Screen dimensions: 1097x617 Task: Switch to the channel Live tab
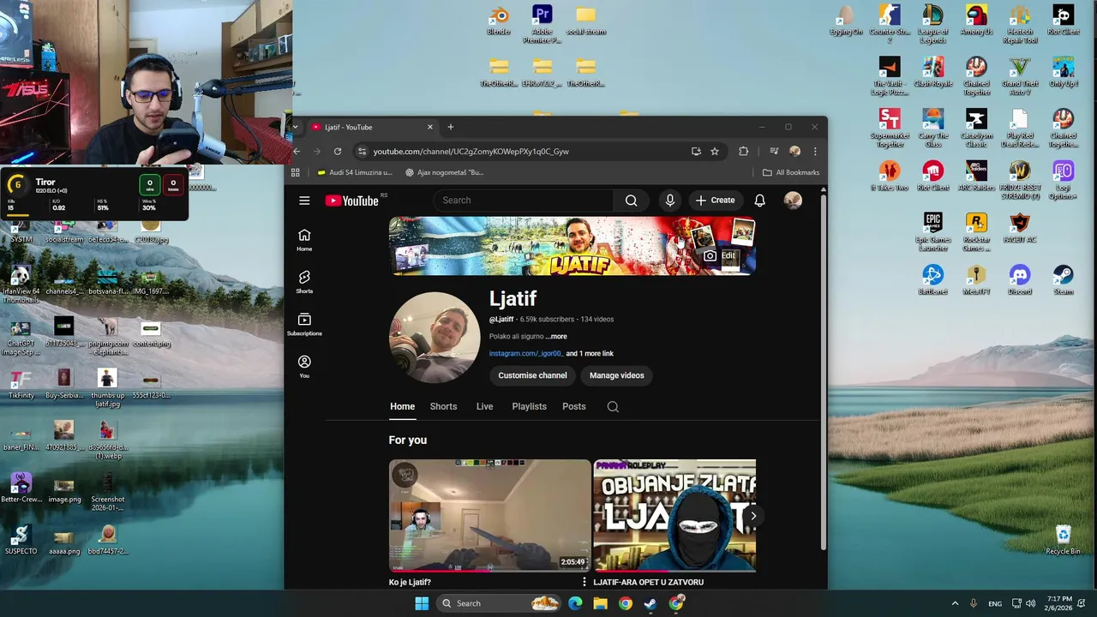[x=484, y=407]
